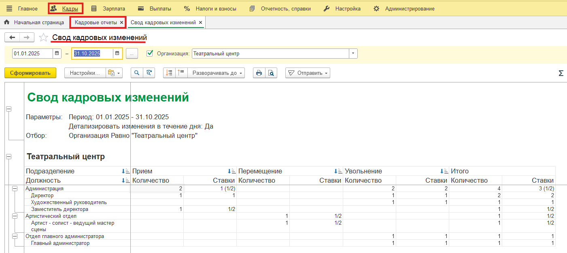The image size is (567, 253).
Task: Click the Сформировать button
Action: coord(30,73)
